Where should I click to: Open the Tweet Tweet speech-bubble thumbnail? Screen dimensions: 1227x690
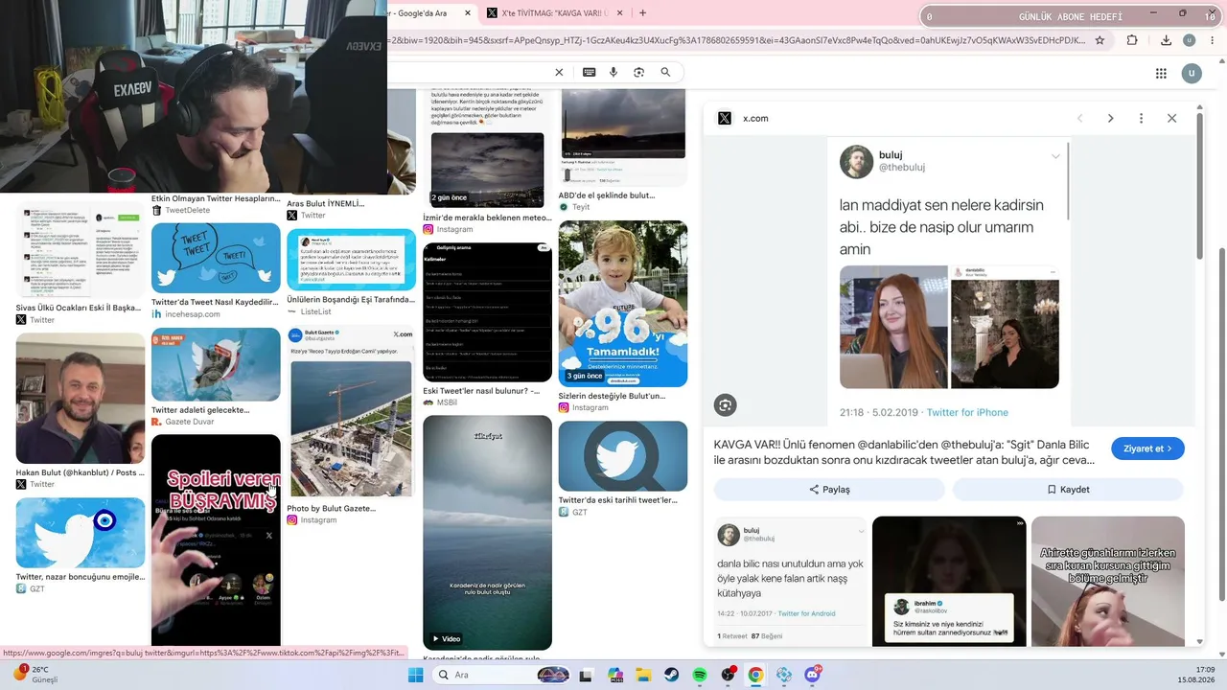(x=216, y=258)
